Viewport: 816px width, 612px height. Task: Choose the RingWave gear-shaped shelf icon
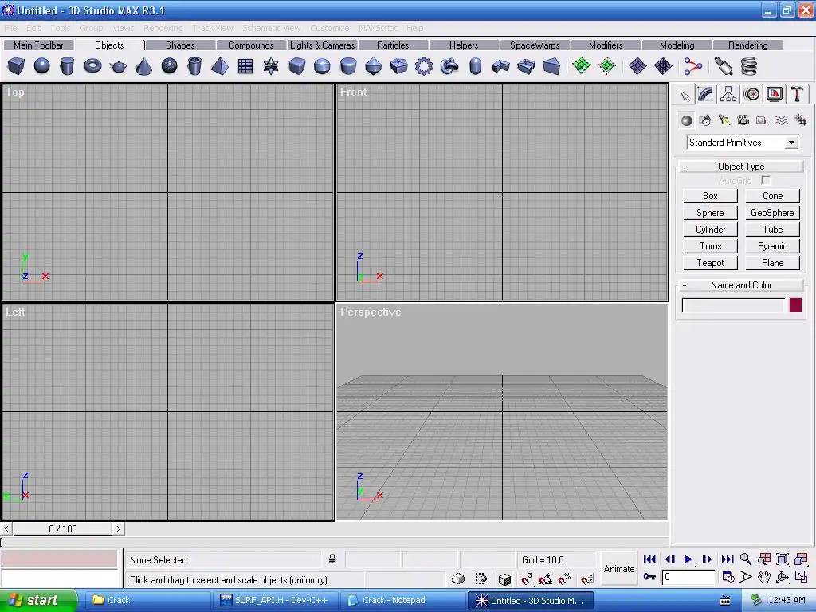[x=424, y=66]
